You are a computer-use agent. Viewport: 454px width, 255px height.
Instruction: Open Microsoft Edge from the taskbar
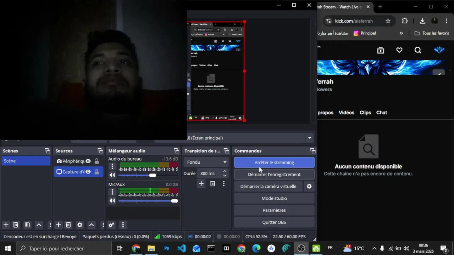click(x=256, y=249)
